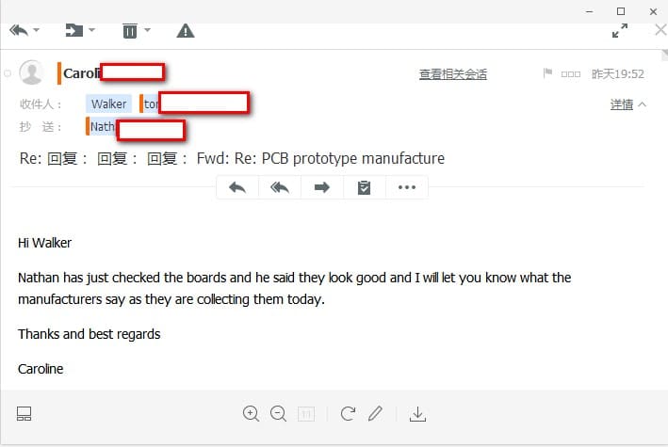The image size is (668, 447).
Task: Toggle the unread circle beside sender avatar
Action: click(8, 73)
